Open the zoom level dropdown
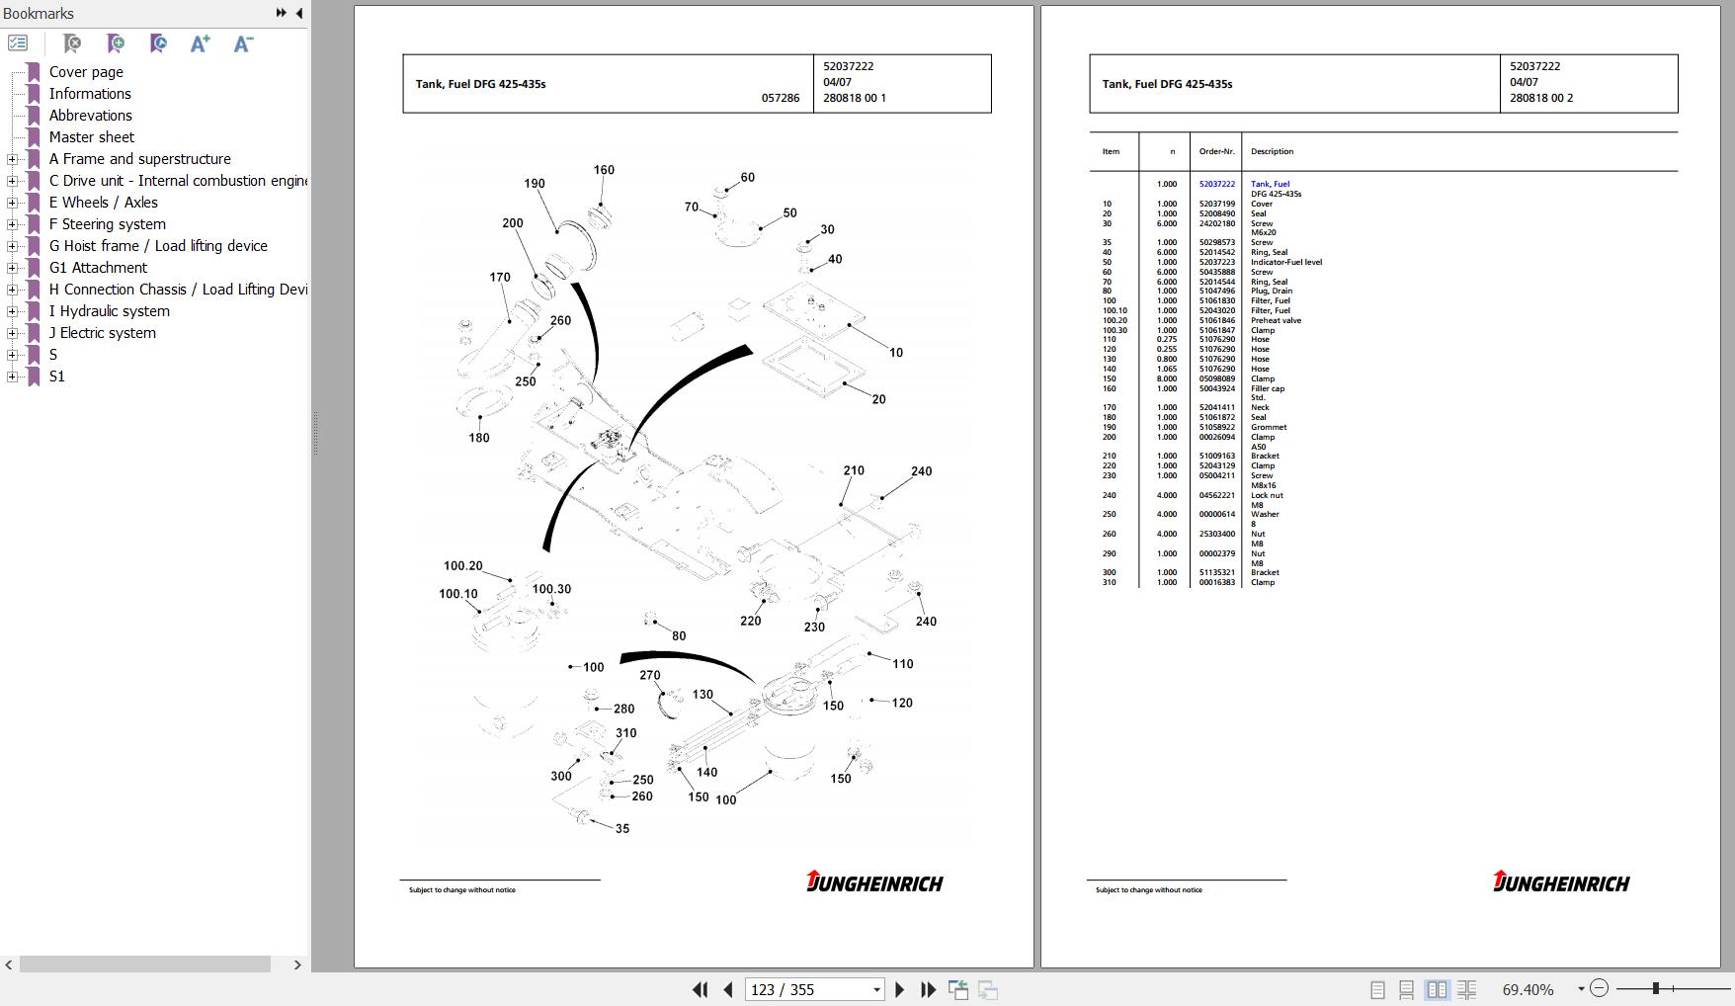This screenshot has width=1735, height=1006. pyautogui.click(x=1581, y=989)
